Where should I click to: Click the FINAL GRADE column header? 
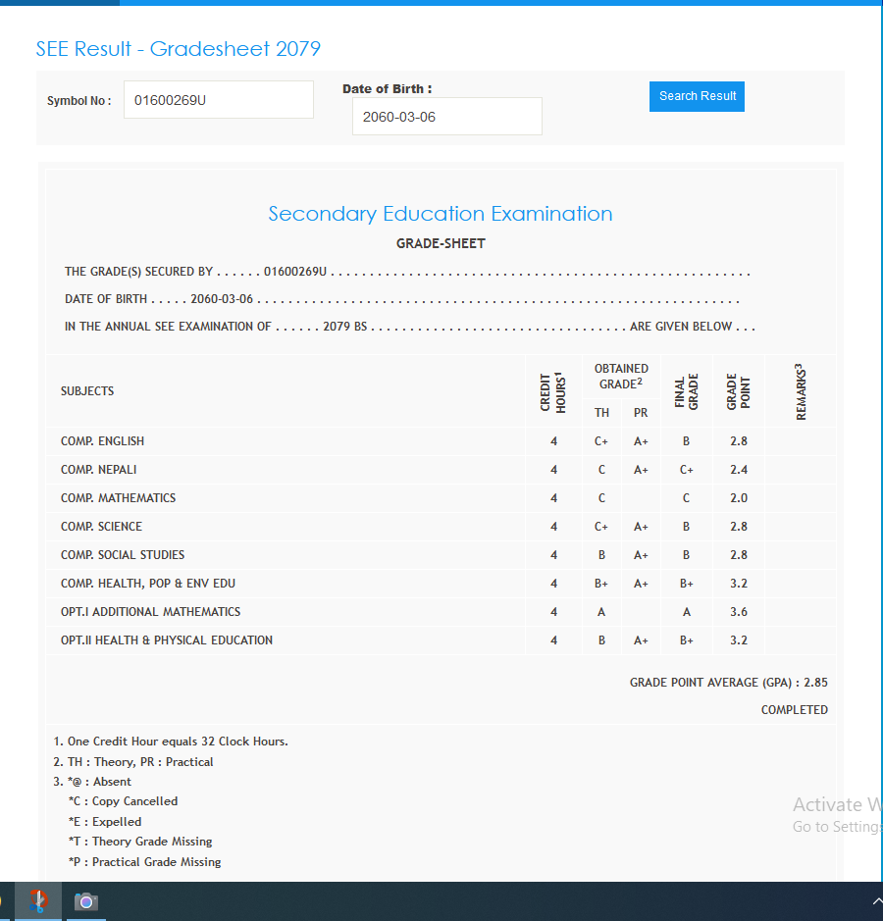pyautogui.click(x=687, y=391)
